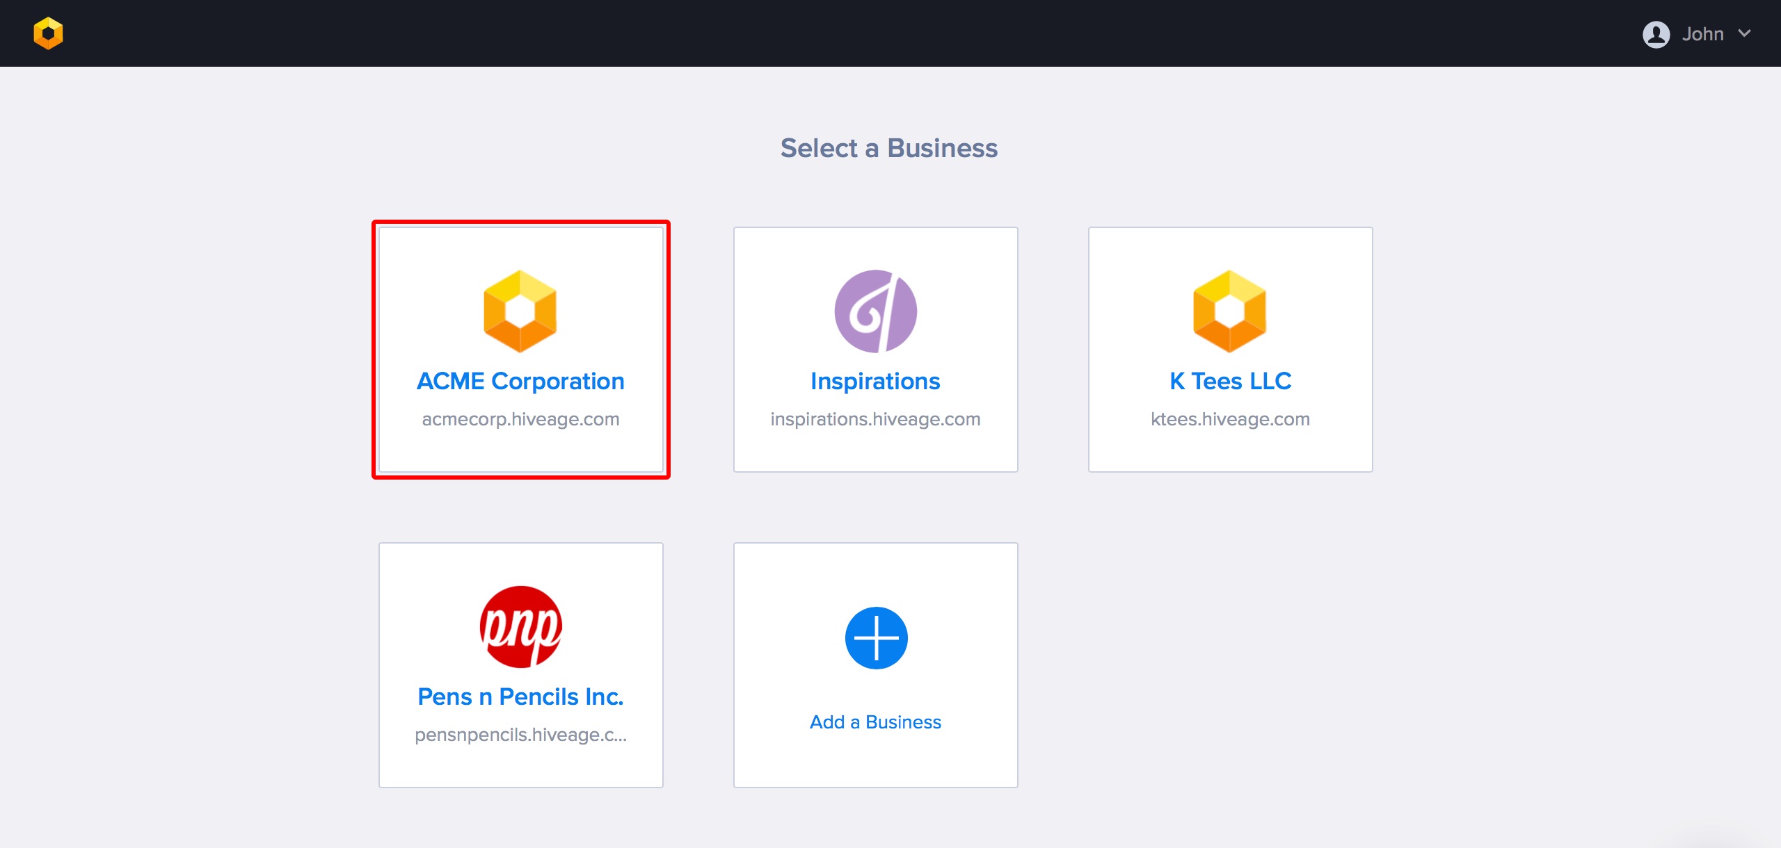The height and width of the screenshot is (848, 1781).
Task: Click Add a Business text
Action: click(875, 722)
